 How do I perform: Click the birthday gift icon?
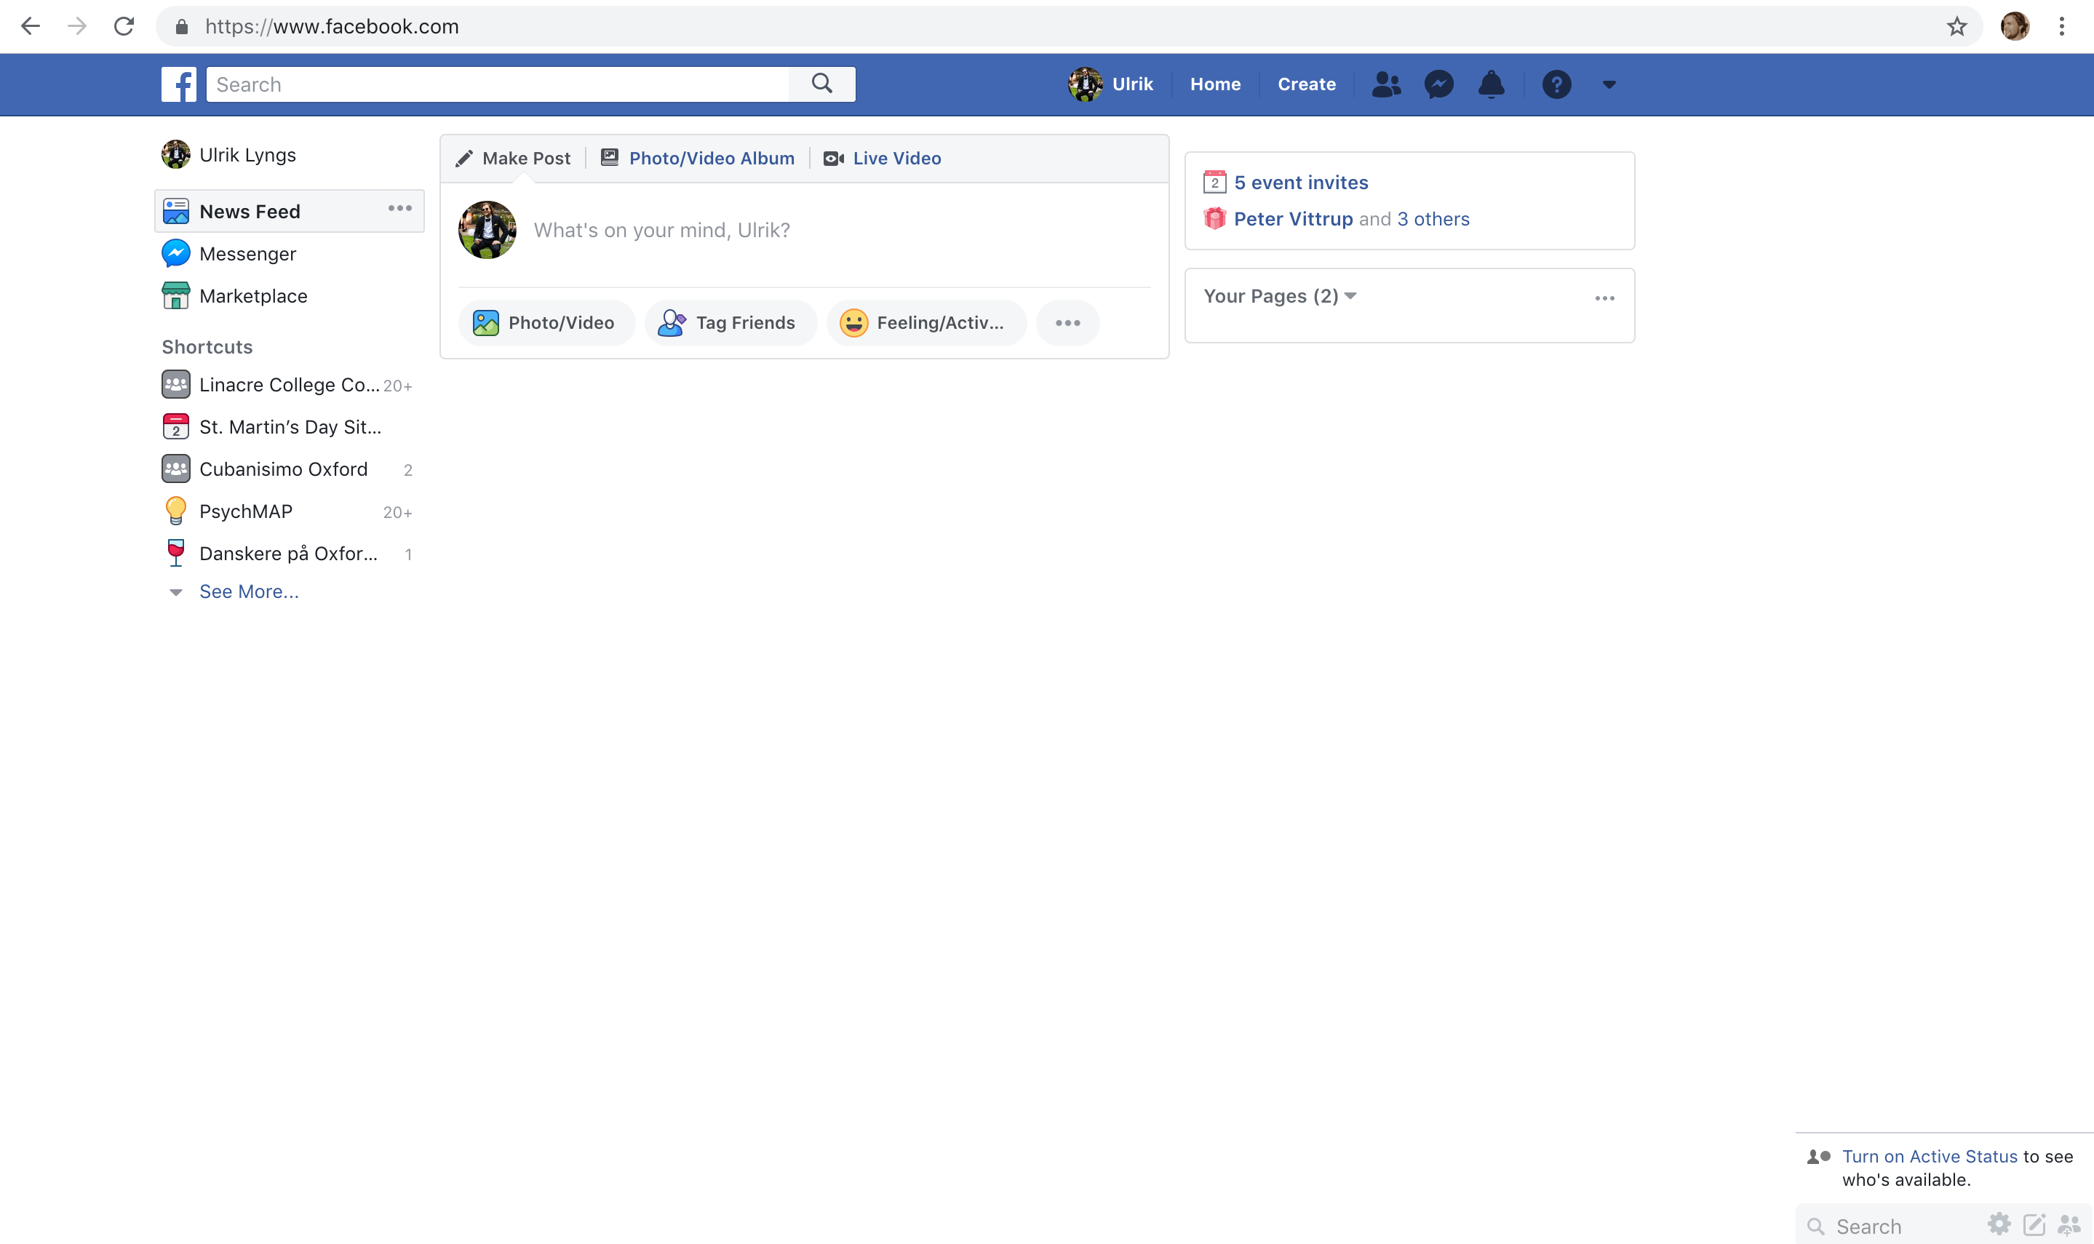click(1214, 219)
